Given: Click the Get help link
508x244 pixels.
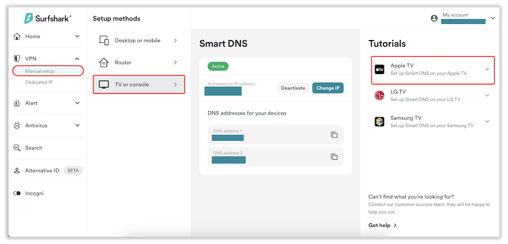Looking at the screenshot, I should point(383,225).
